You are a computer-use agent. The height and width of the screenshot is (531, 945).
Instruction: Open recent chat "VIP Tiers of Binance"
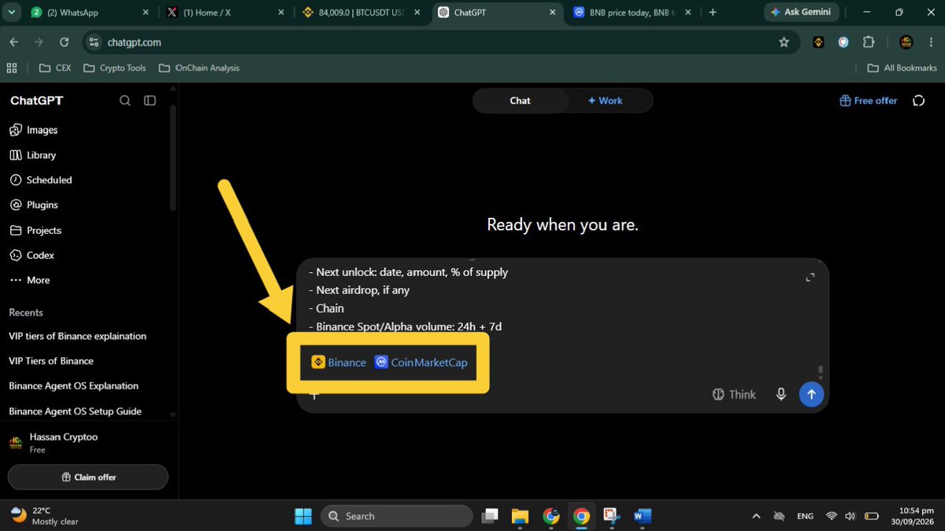[51, 361]
